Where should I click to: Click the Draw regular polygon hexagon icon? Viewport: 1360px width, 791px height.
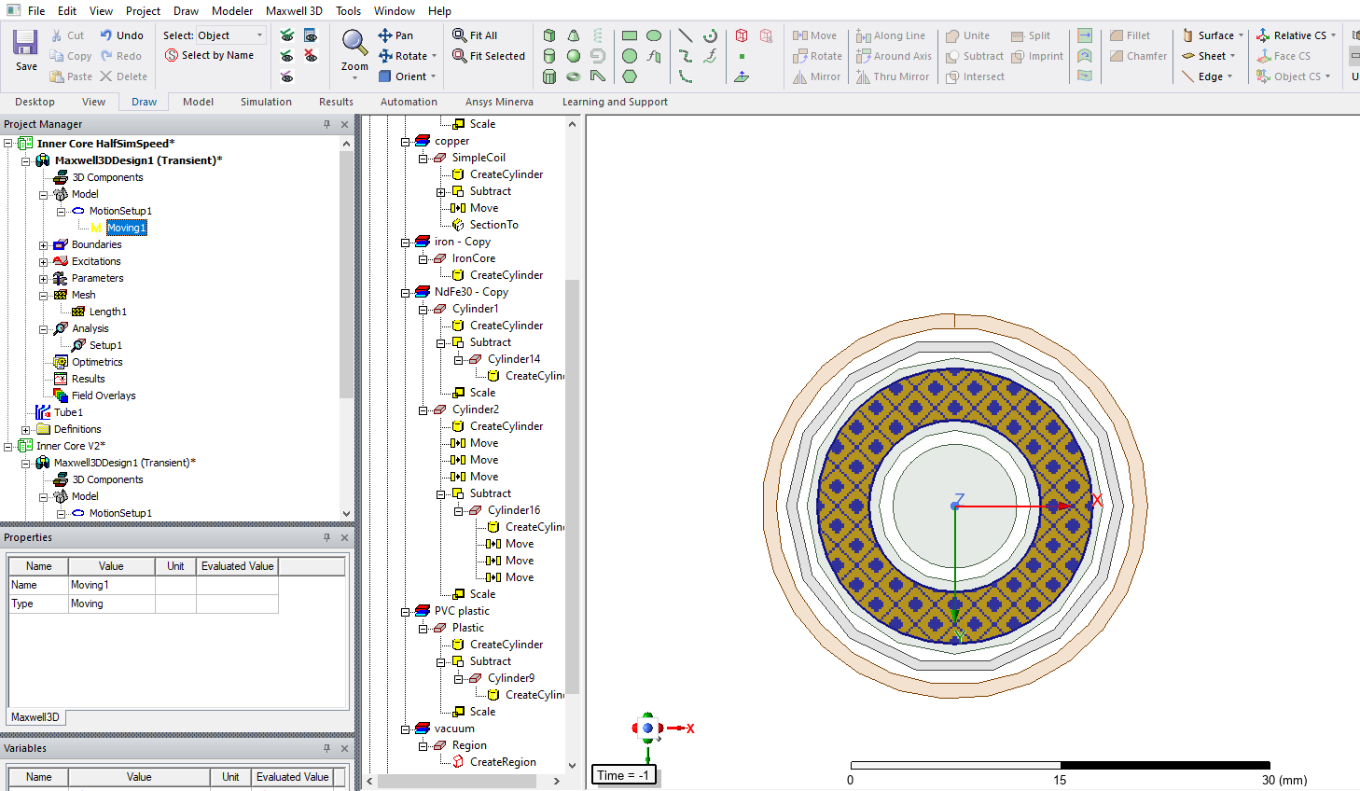point(630,76)
